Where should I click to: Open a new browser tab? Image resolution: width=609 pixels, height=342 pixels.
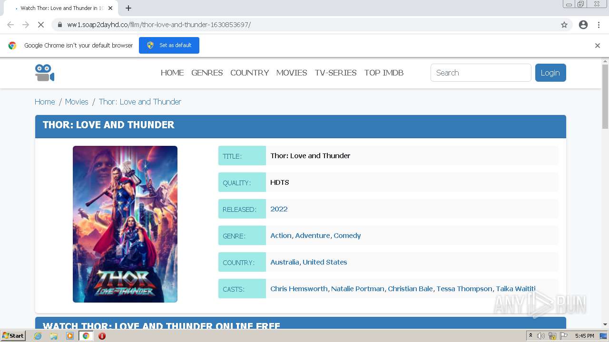coord(128,8)
